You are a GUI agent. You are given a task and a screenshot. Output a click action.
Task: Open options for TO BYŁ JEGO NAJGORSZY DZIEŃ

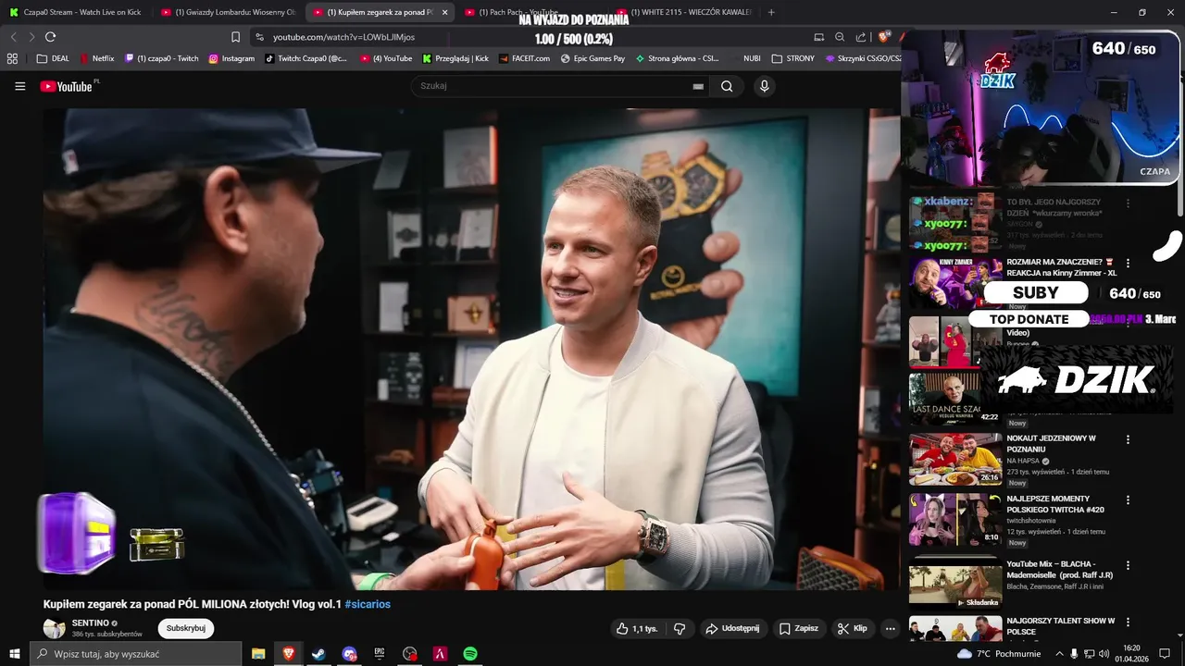[x=1128, y=203]
